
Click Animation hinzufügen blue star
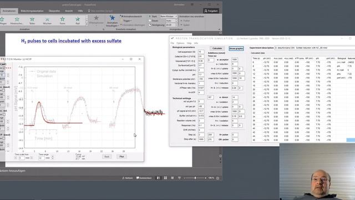point(112,21)
